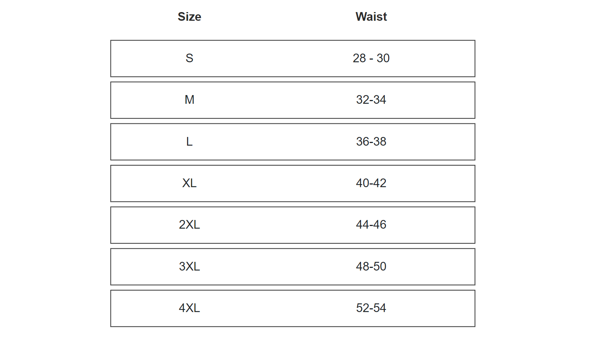Viewport: 605px width, 346px height.
Task: Select the 2XL size label
Action: pyautogui.click(x=189, y=225)
